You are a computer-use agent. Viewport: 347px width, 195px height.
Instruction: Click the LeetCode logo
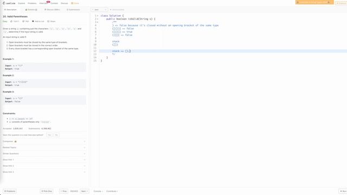[9, 3]
